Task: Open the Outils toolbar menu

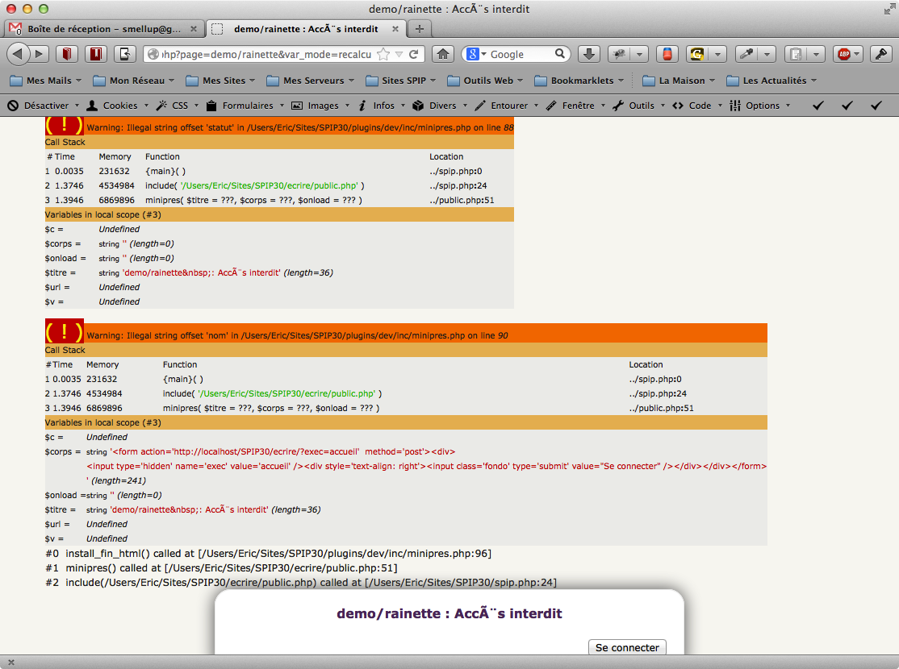Action: (638, 106)
